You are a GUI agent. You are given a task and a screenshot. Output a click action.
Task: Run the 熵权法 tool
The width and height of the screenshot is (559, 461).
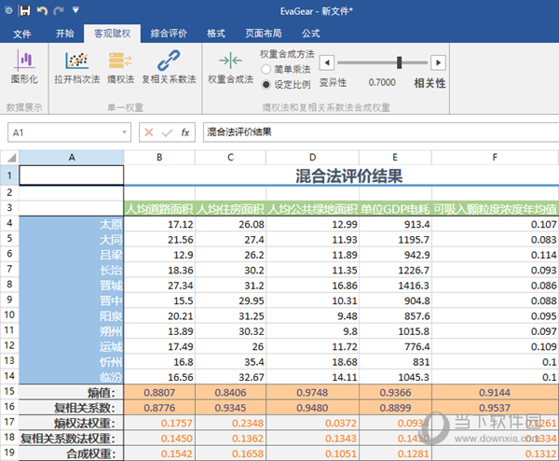pos(120,67)
